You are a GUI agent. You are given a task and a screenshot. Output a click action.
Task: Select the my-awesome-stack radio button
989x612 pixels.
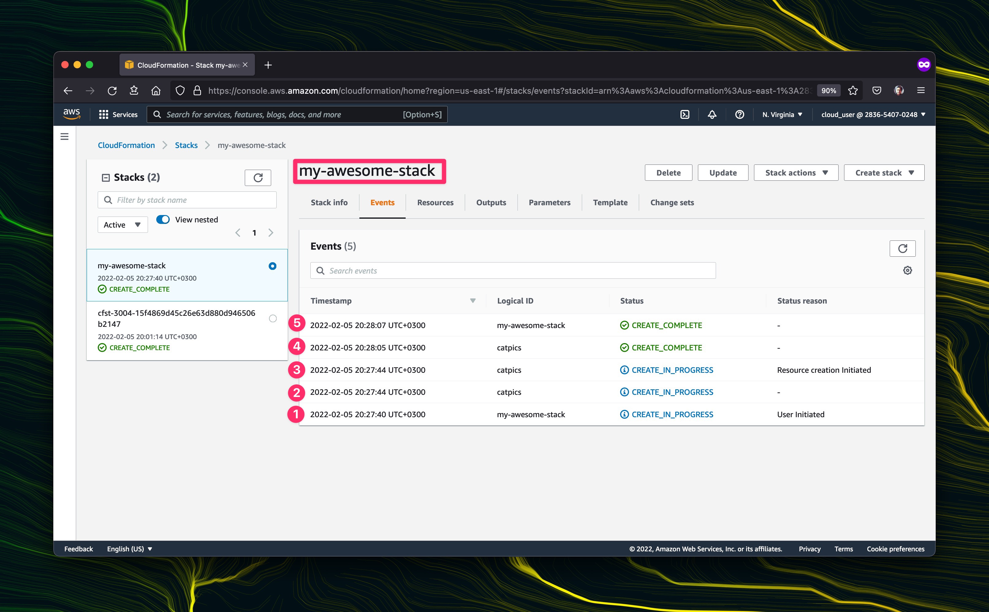[272, 266]
